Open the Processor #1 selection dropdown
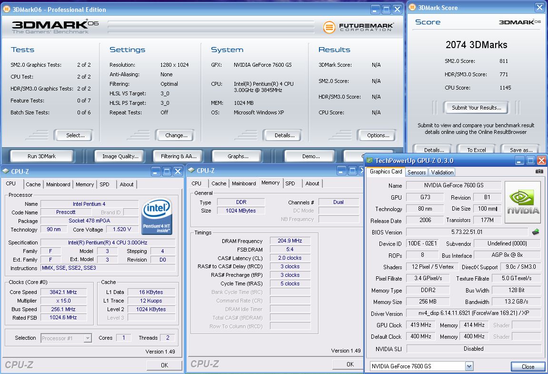548x374 pixels. [88, 338]
